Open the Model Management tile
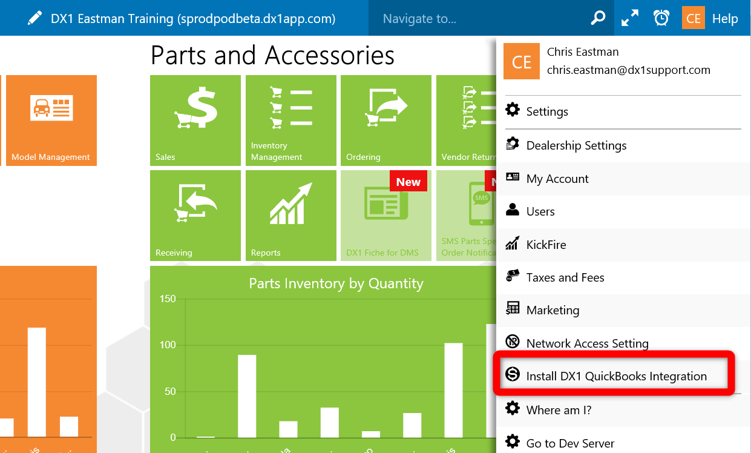The width and height of the screenshot is (751, 453). coord(51,121)
